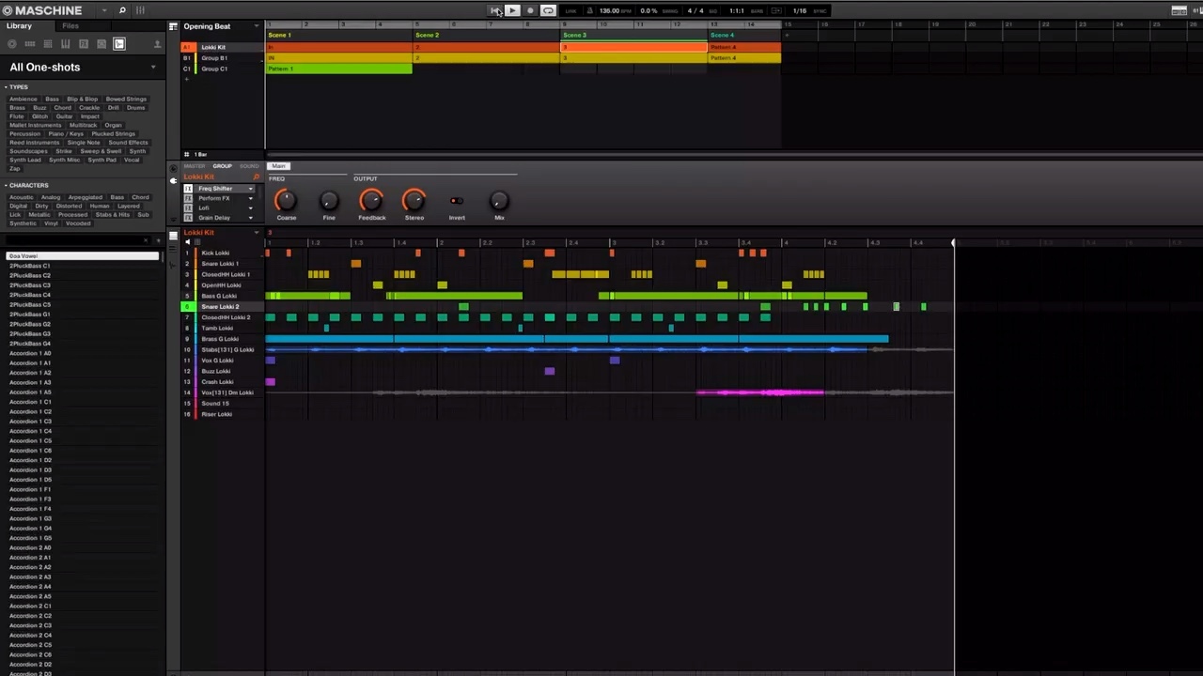Filter by the Vocal type tag

pos(132,160)
